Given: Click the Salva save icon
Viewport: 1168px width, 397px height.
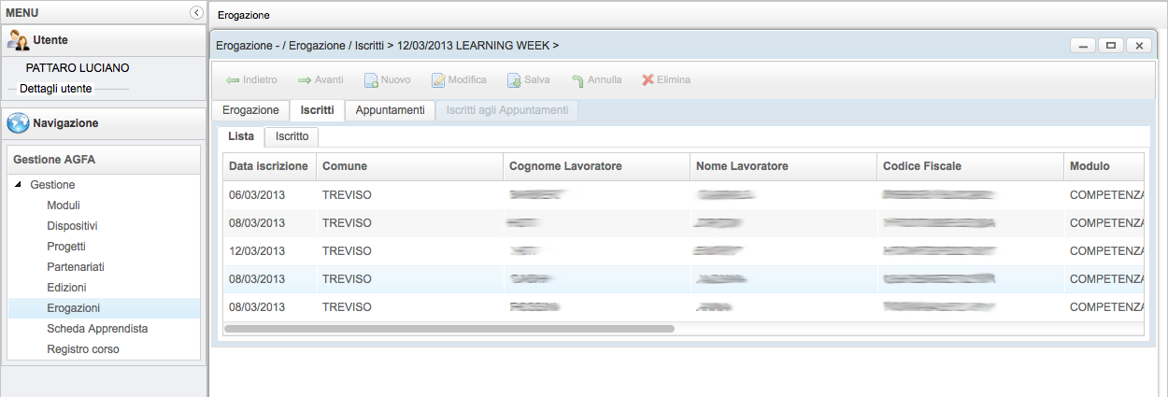Looking at the screenshot, I should tap(514, 80).
